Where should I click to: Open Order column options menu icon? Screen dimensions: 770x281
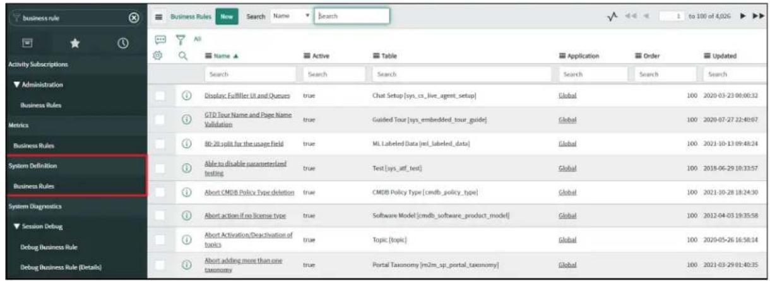click(639, 57)
